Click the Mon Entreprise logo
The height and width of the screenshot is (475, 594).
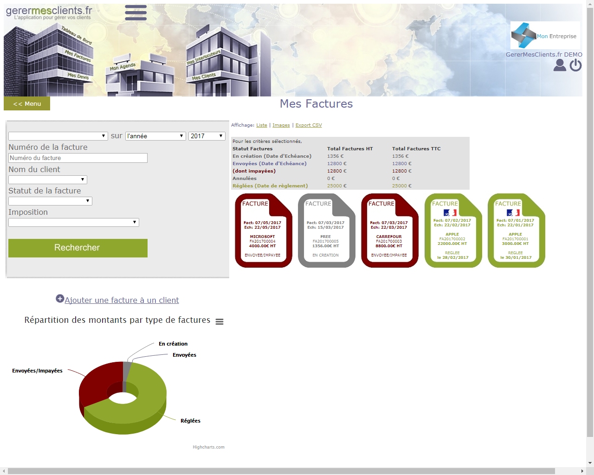tap(545, 35)
